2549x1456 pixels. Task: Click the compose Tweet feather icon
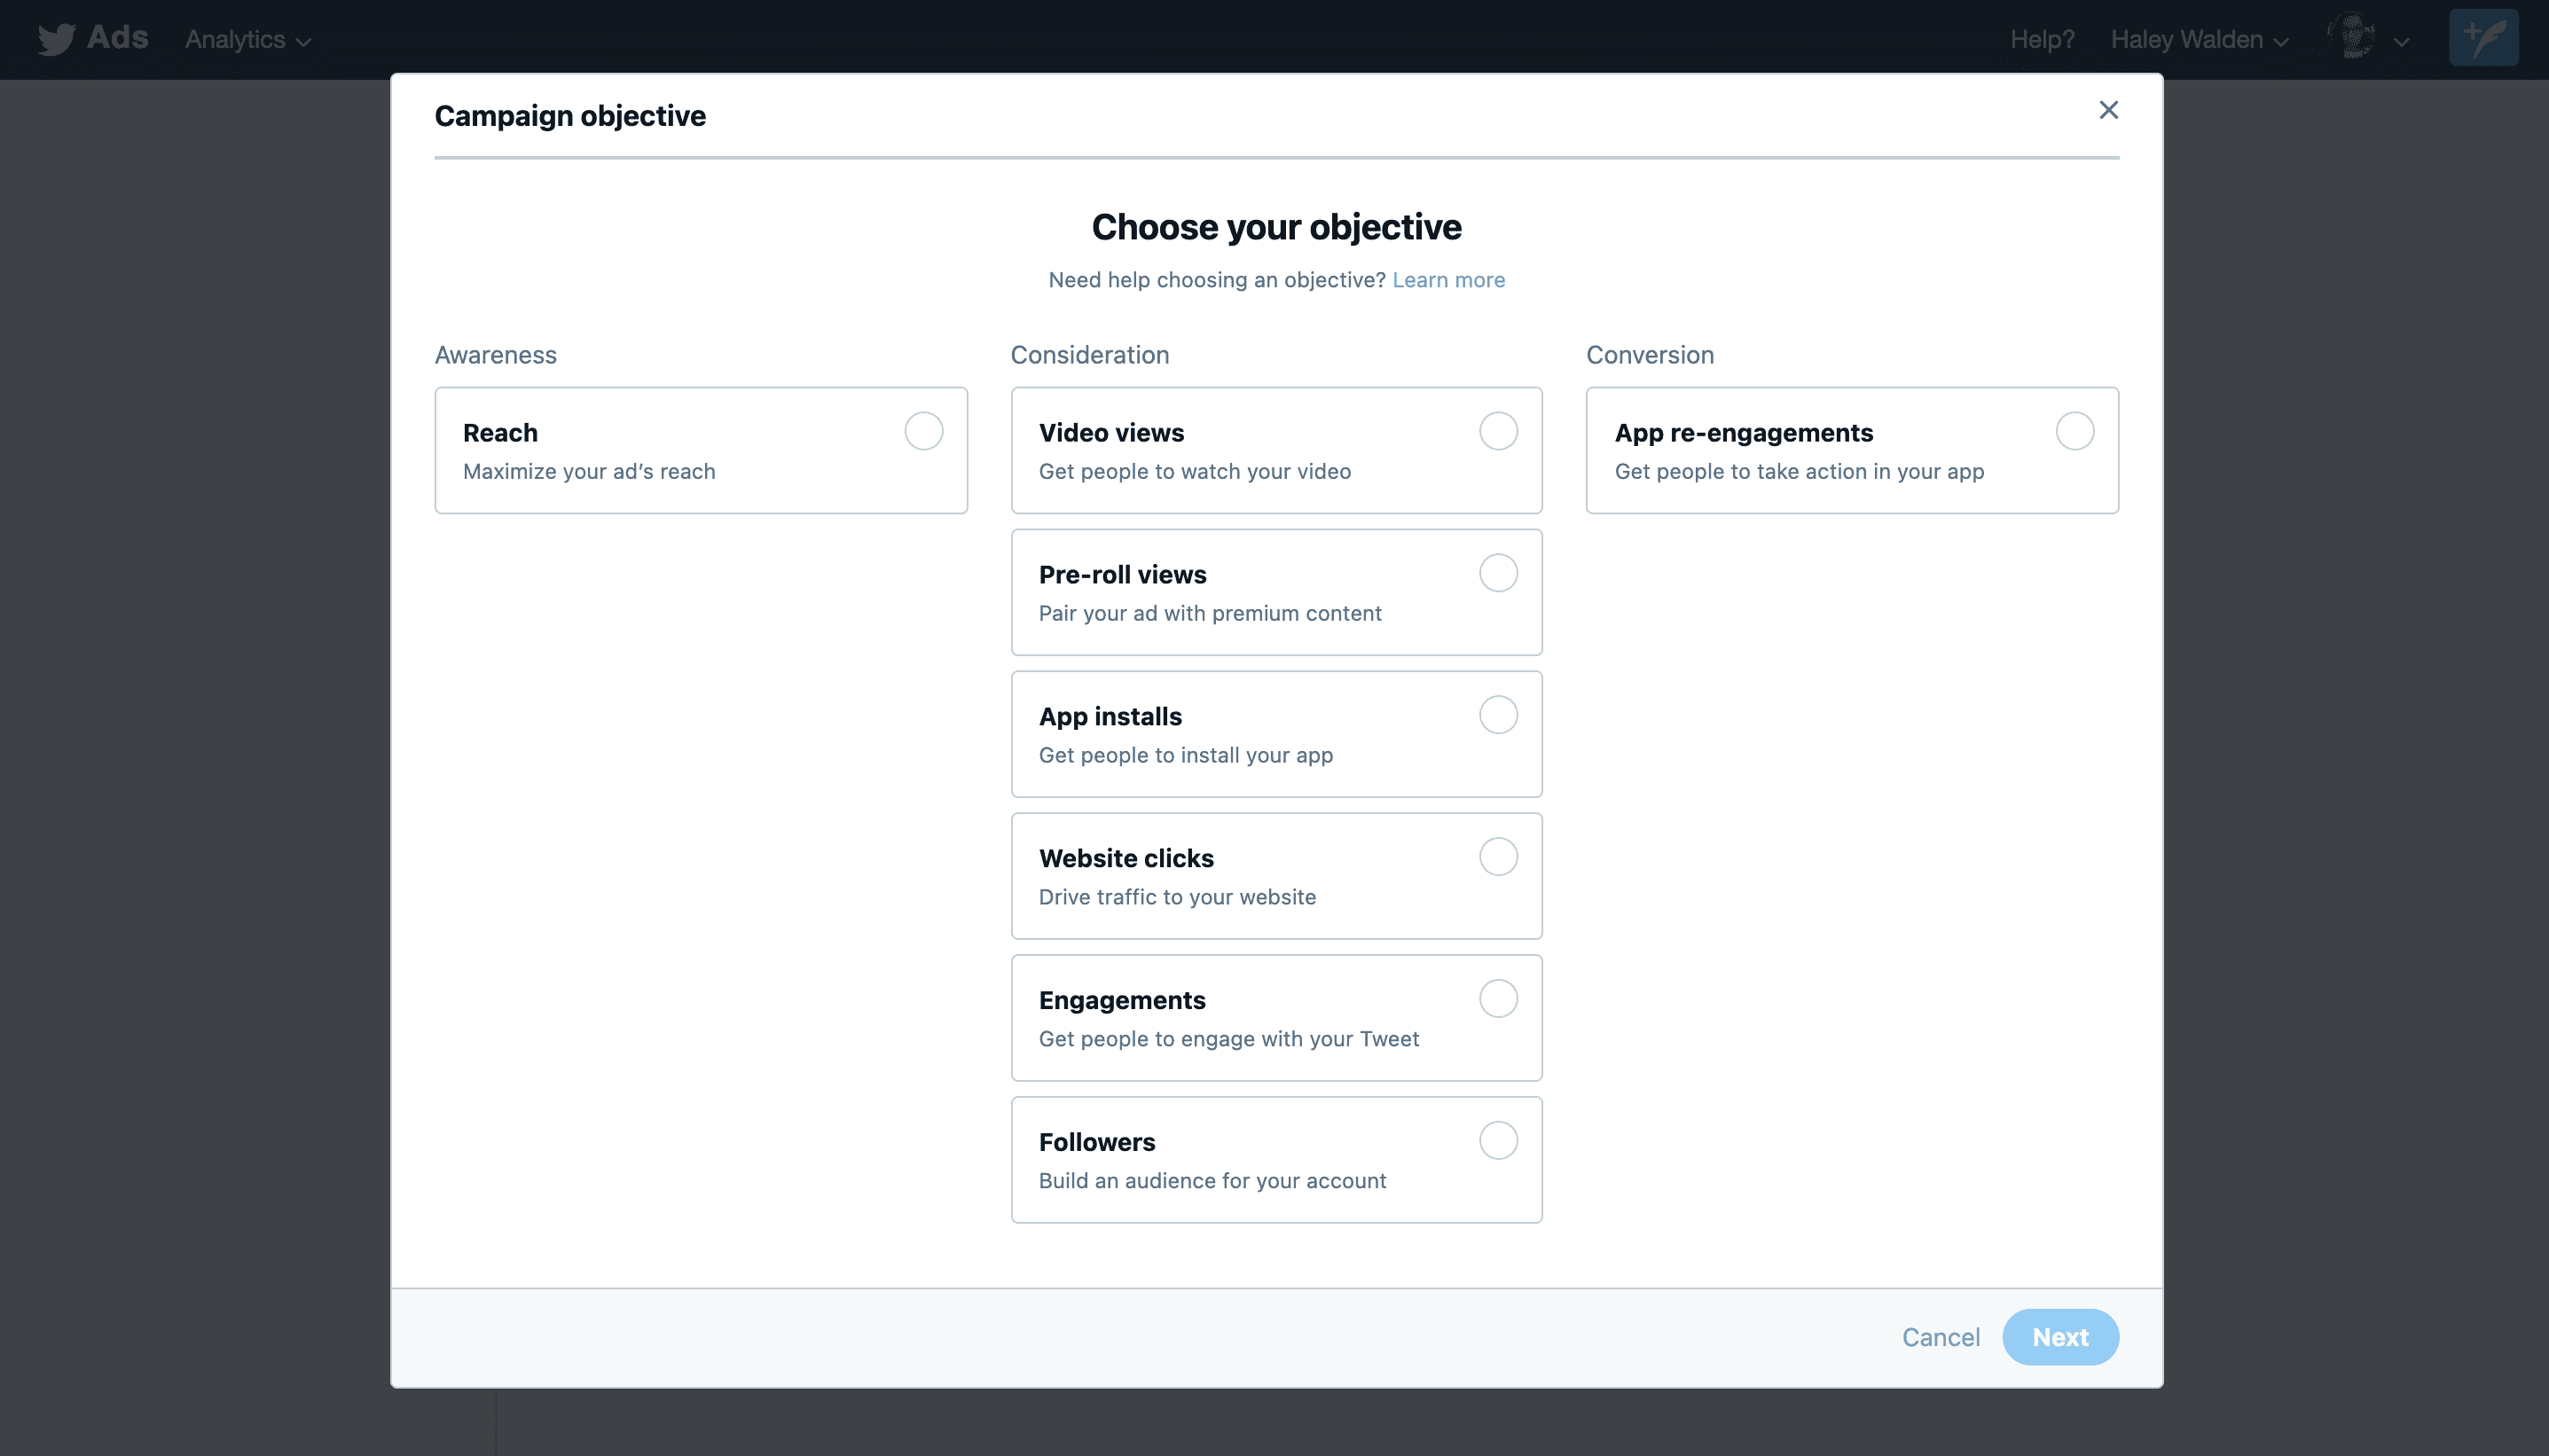pos(2483,38)
